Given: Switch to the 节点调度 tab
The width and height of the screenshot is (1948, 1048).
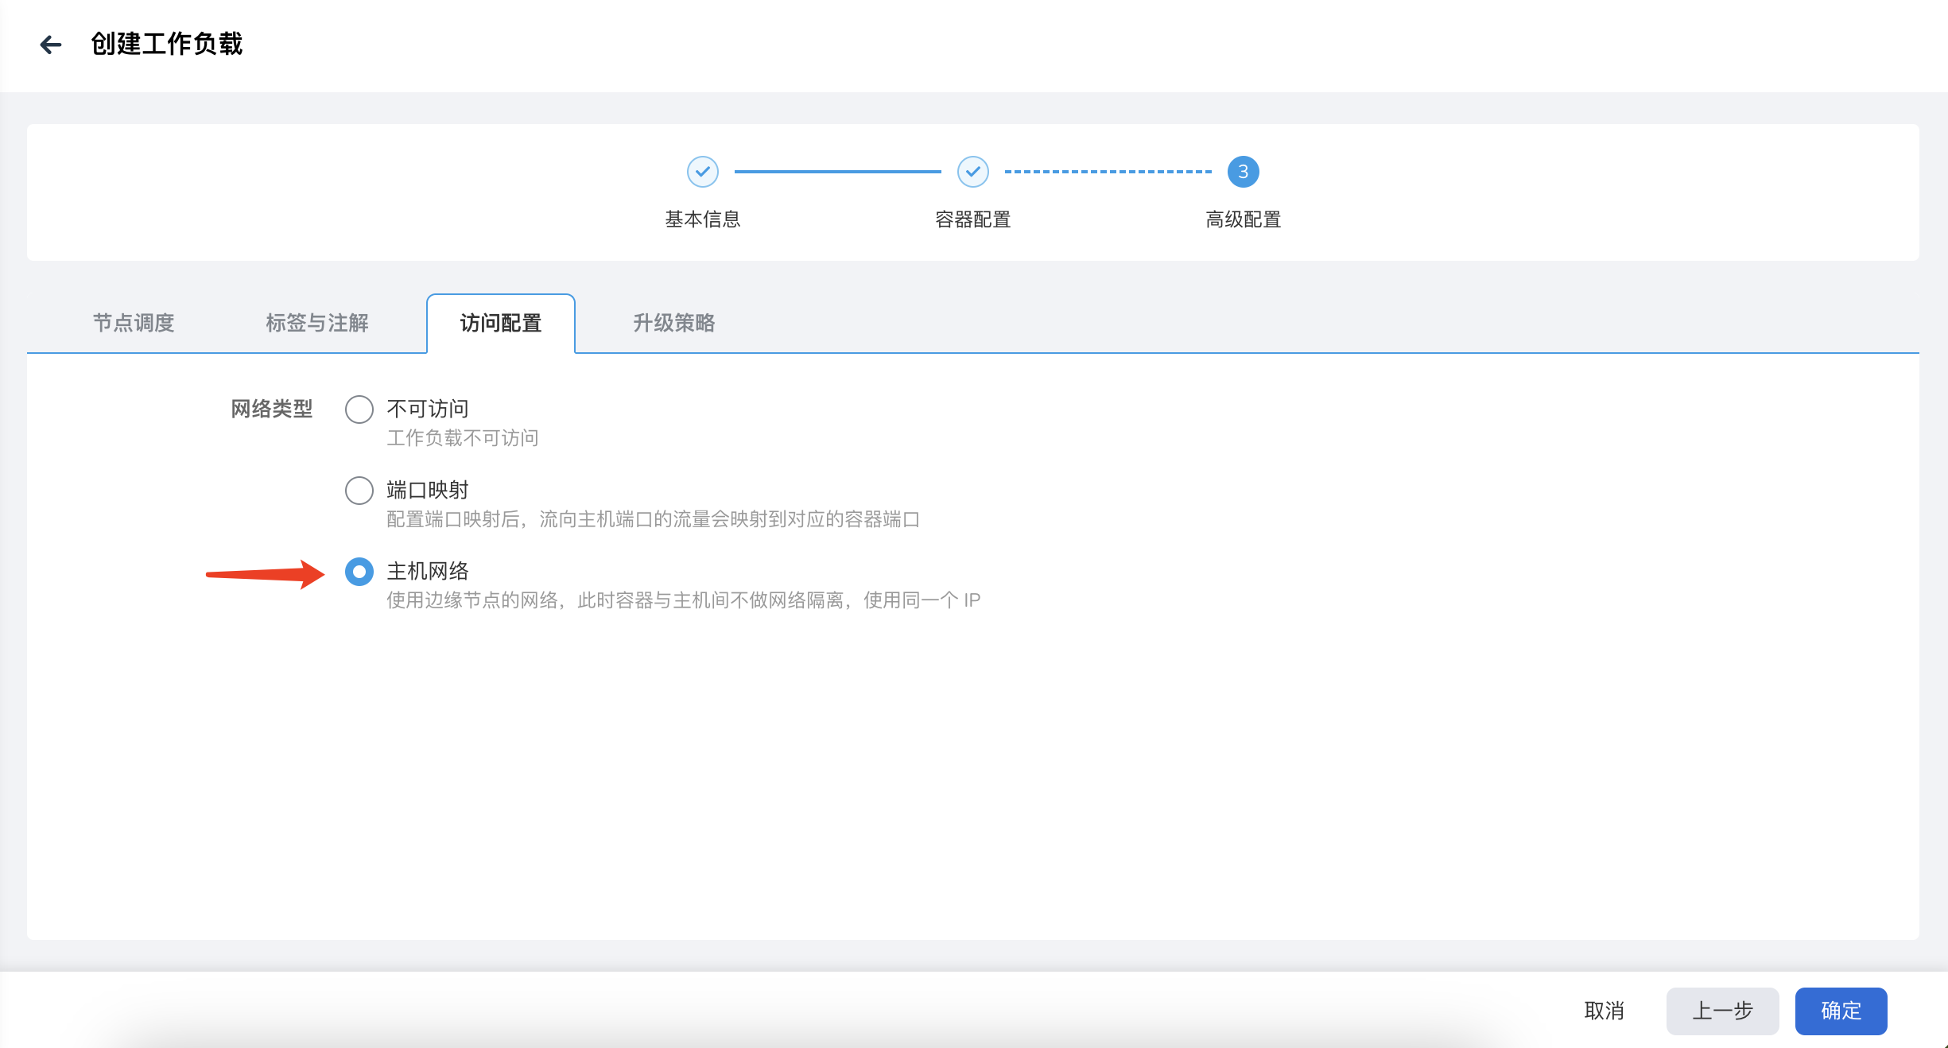Looking at the screenshot, I should pyautogui.click(x=135, y=324).
